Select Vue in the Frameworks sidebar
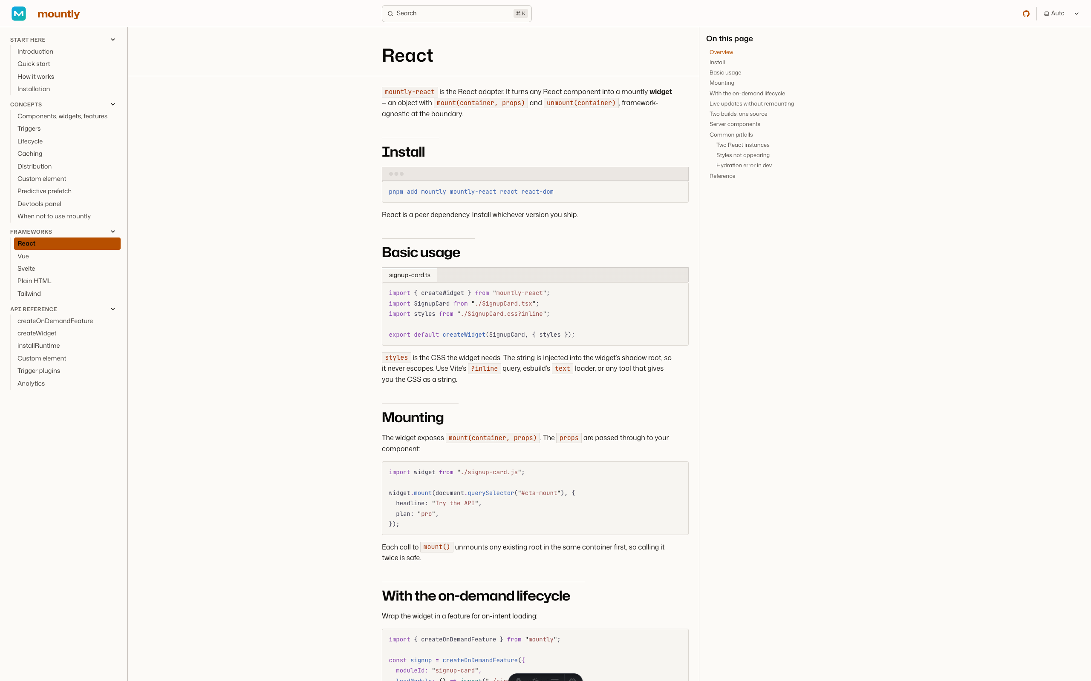1091x681 pixels. click(x=23, y=256)
